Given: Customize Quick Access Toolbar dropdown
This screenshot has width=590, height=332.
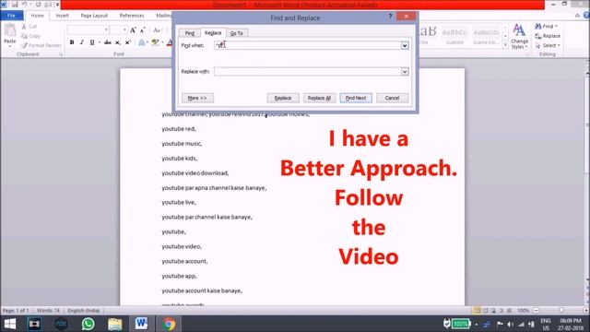Looking at the screenshot, I should point(57,5).
